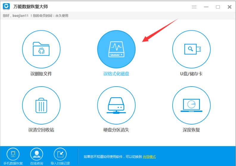Click the app logo in title bar

[x=6, y=7]
